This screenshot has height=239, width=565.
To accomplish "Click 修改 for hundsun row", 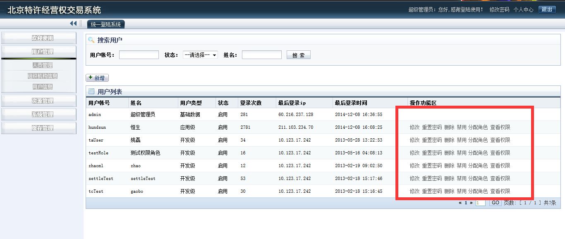I will (414, 127).
